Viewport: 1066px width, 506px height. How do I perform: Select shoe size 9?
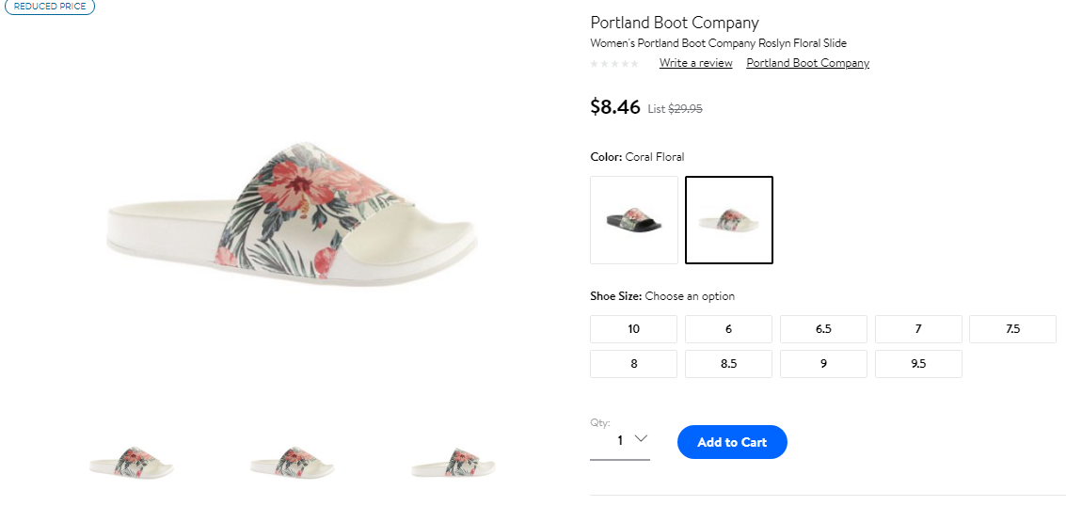(823, 364)
